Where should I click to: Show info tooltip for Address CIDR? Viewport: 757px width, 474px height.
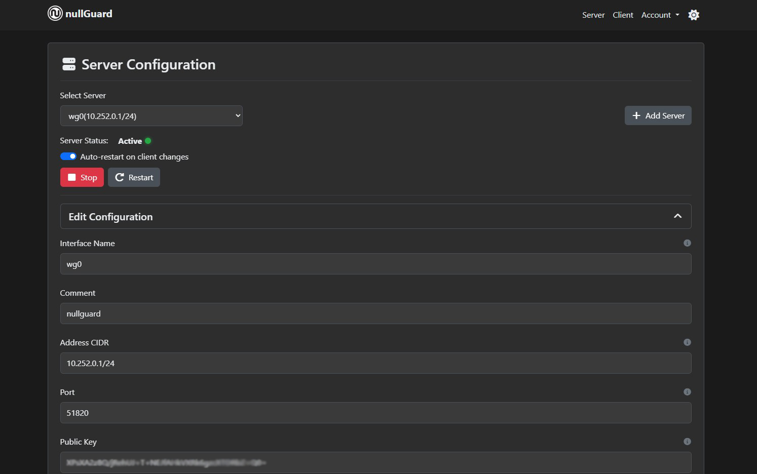(687, 342)
